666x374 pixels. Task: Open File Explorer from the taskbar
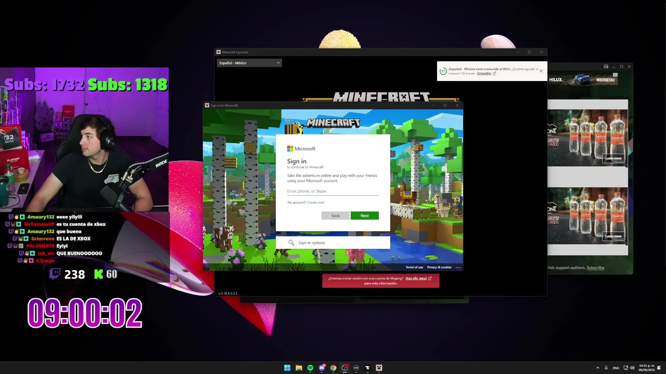point(299,368)
